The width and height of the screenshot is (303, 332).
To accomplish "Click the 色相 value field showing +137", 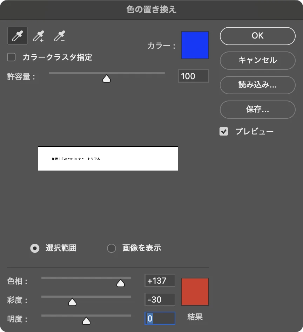I will click(x=160, y=281).
